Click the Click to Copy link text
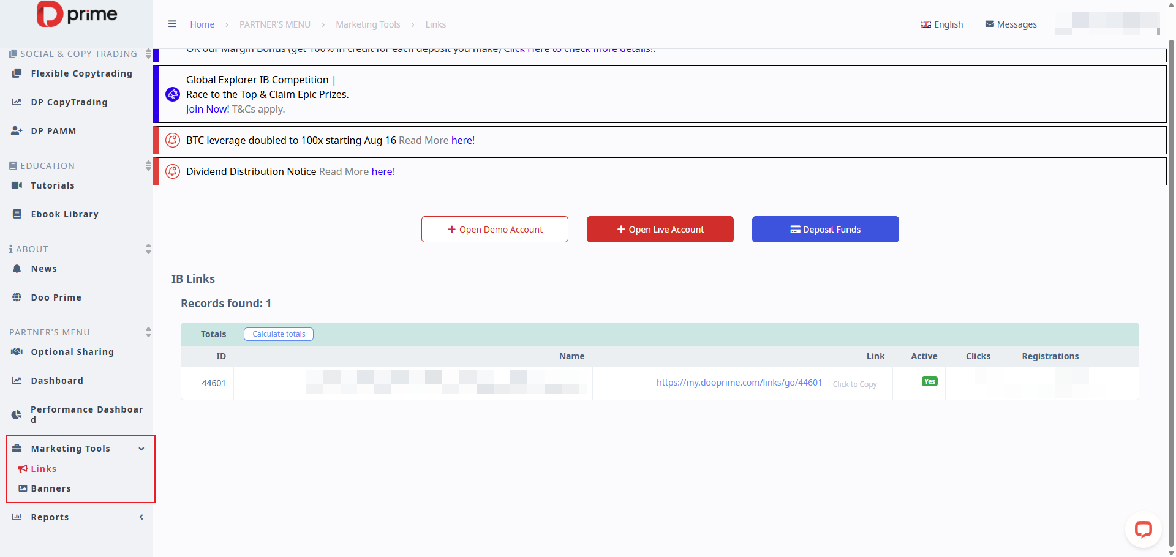This screenshot has height=557, width=1176. coord(855,384)
